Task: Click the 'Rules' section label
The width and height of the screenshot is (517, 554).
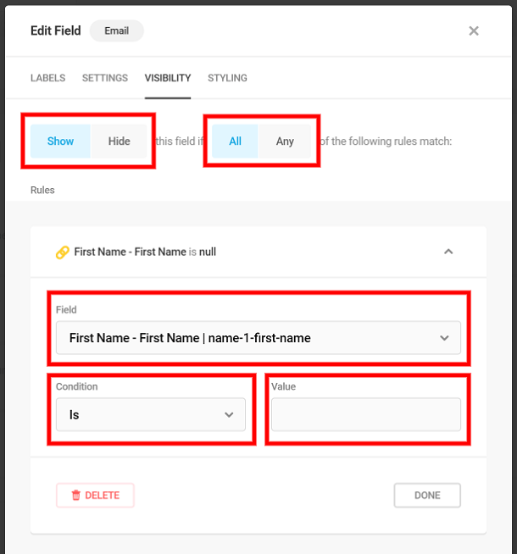Action: 42,190
